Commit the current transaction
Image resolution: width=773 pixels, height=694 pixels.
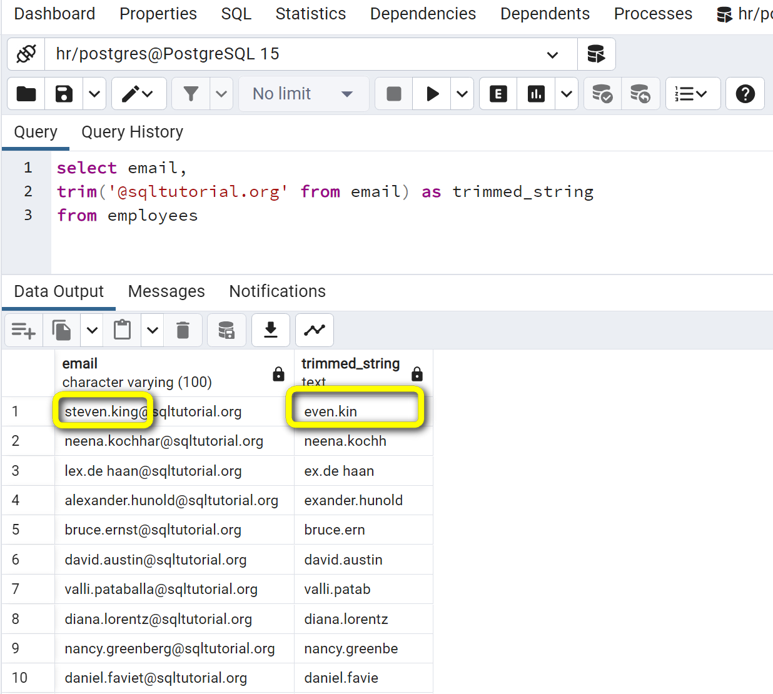click(602, 93)
